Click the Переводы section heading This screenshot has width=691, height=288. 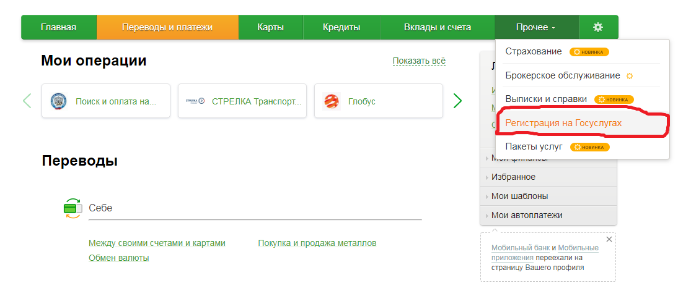pyautogui.click(x=80, y=161)
